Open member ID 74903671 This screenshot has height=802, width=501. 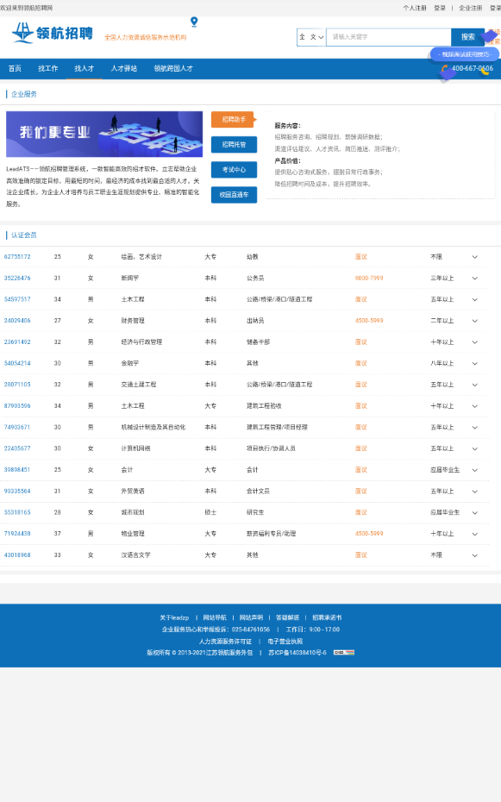pyautogui.click(x=17, y=428)
